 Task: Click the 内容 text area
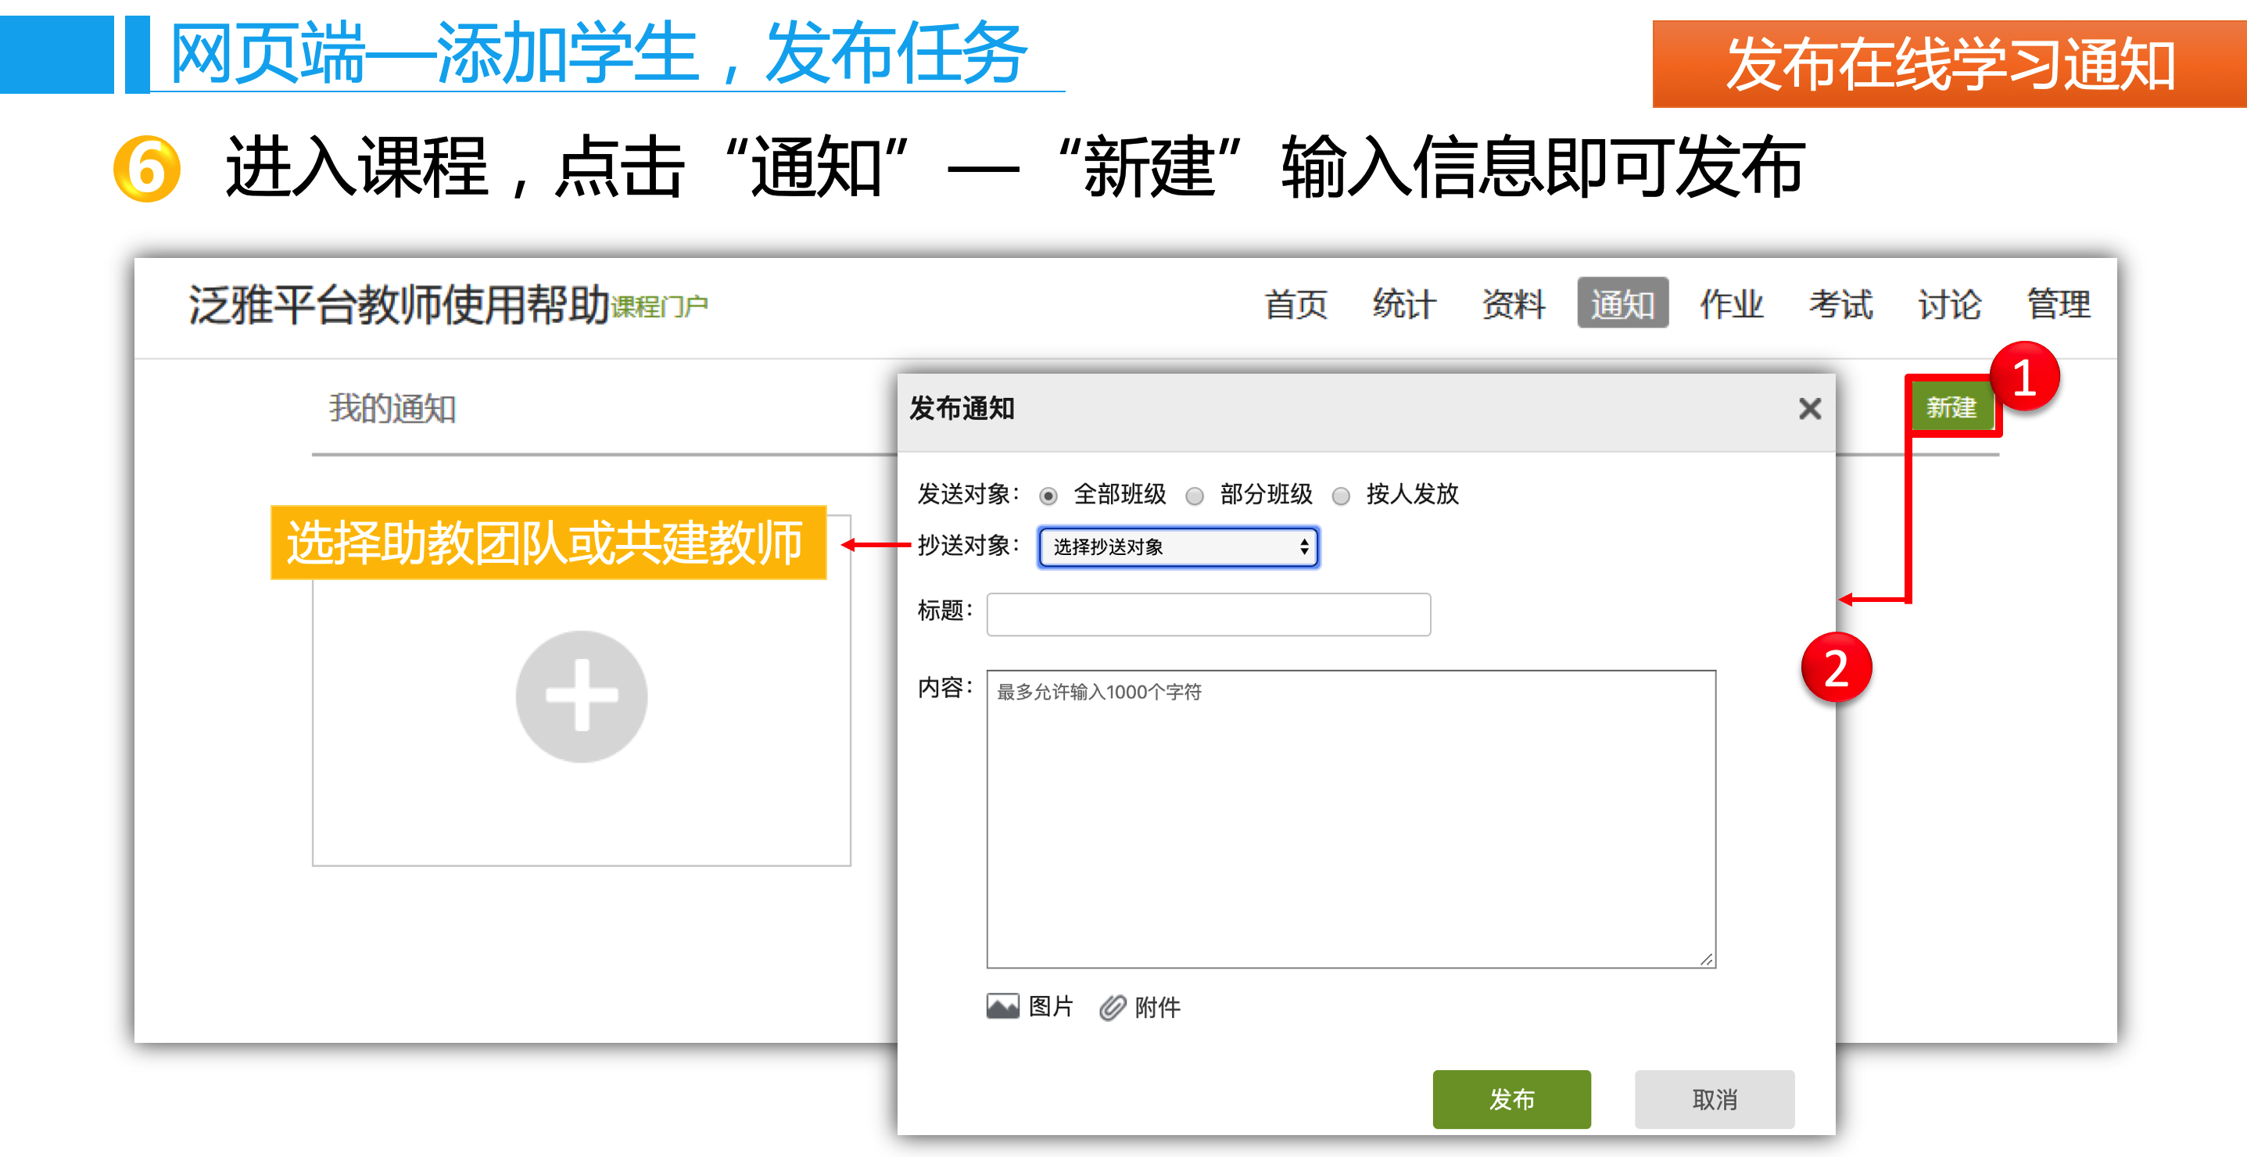pyautogui.click(x=1350, y=818)
